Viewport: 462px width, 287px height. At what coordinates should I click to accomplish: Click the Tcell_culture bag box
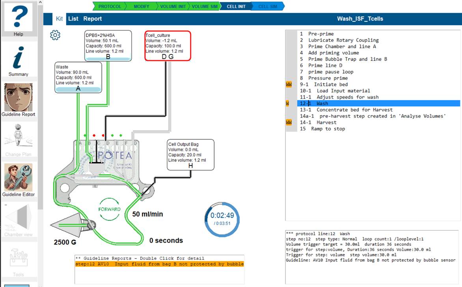tap(168, 46)
